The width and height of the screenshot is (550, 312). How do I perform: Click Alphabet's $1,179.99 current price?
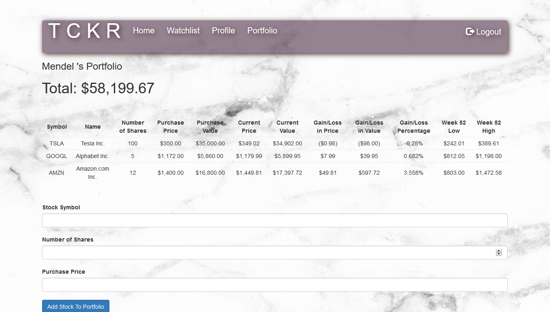coord(249,156)
